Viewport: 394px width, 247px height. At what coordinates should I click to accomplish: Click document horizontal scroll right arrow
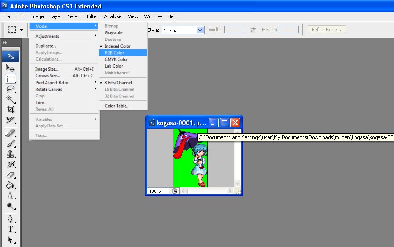pos(229,191)
